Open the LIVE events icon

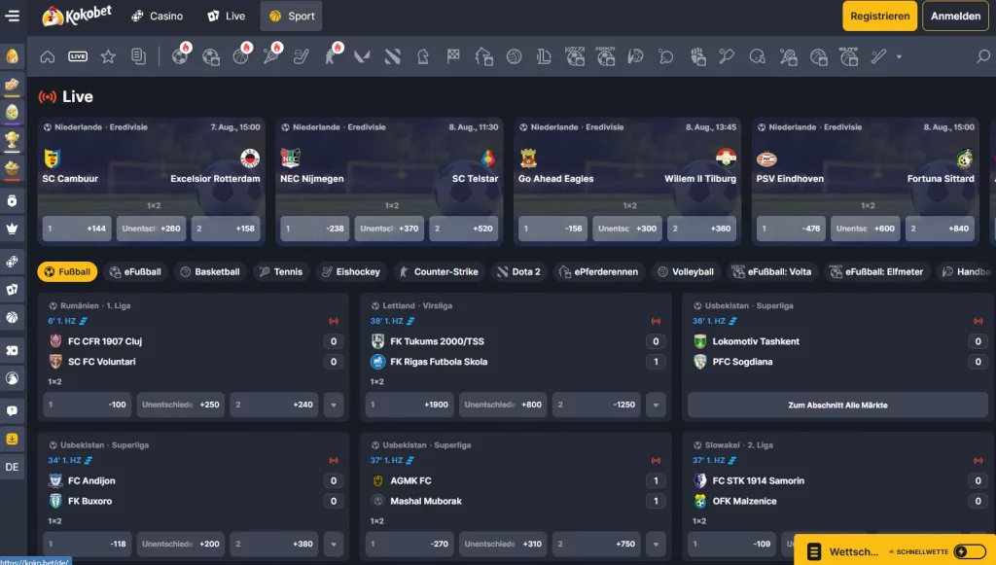pos(78,56)
